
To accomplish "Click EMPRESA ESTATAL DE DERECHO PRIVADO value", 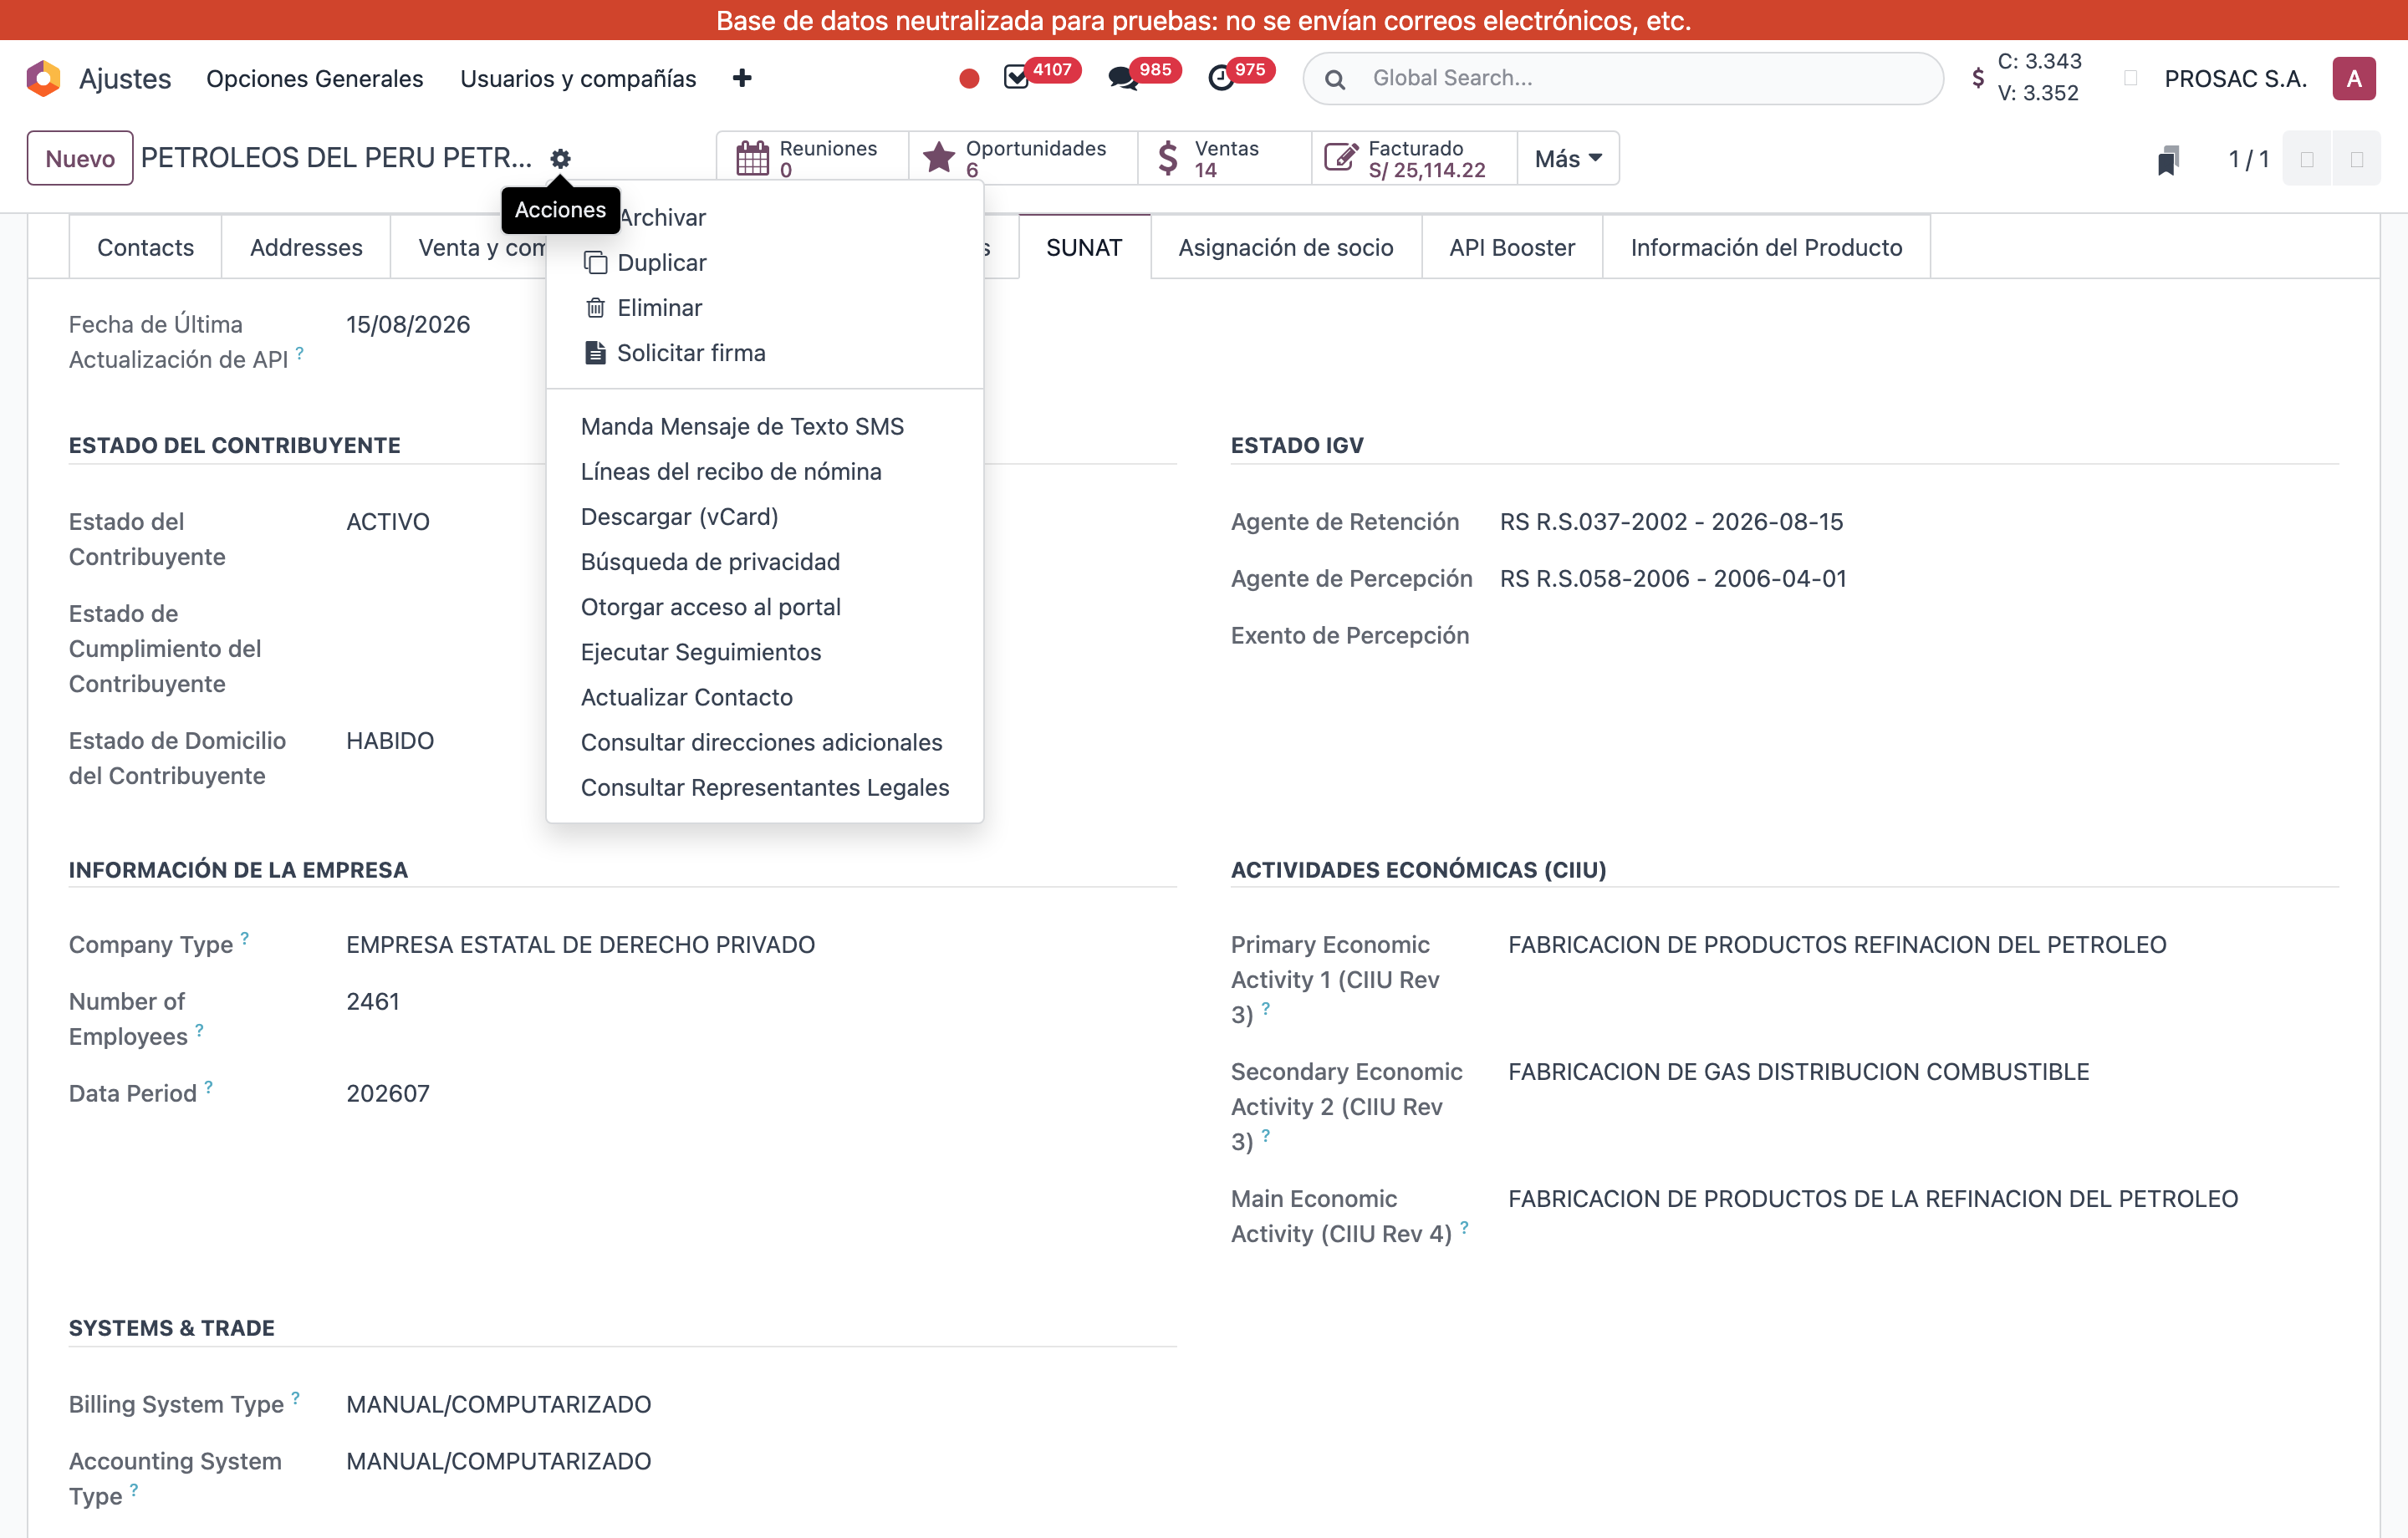I will point(580,944).
